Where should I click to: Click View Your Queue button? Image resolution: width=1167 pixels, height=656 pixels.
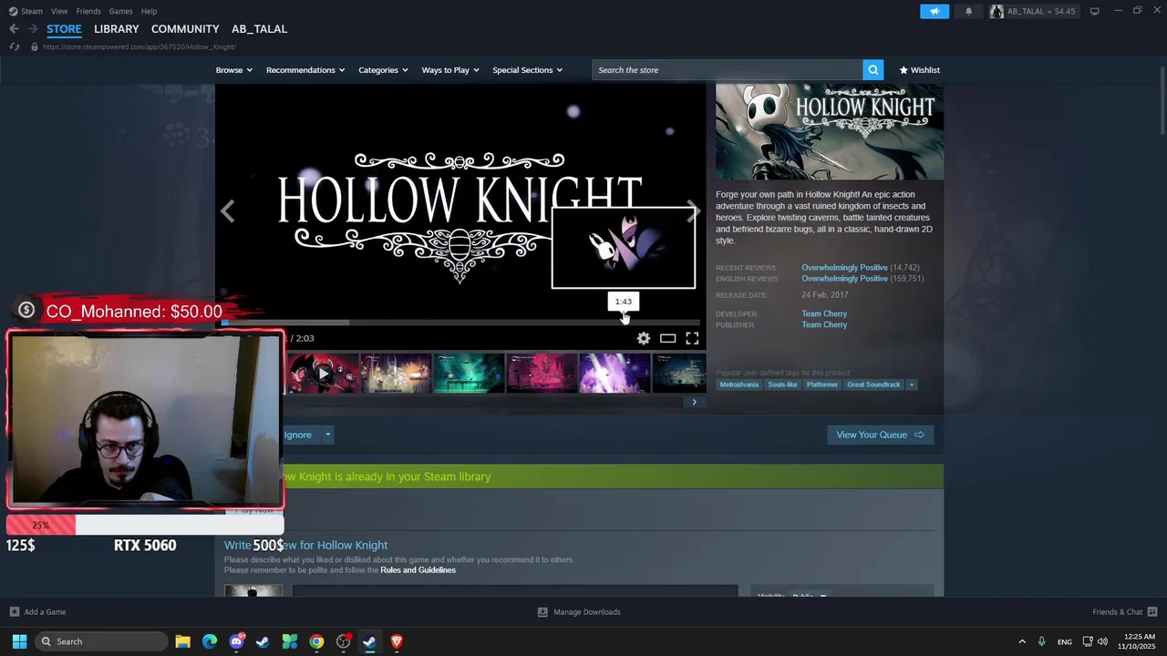880,435
